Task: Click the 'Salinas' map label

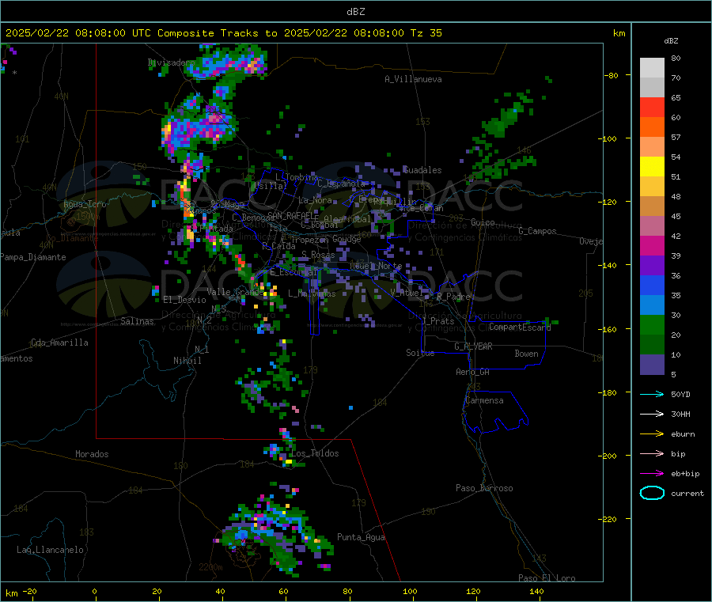Action: point(137,321)
